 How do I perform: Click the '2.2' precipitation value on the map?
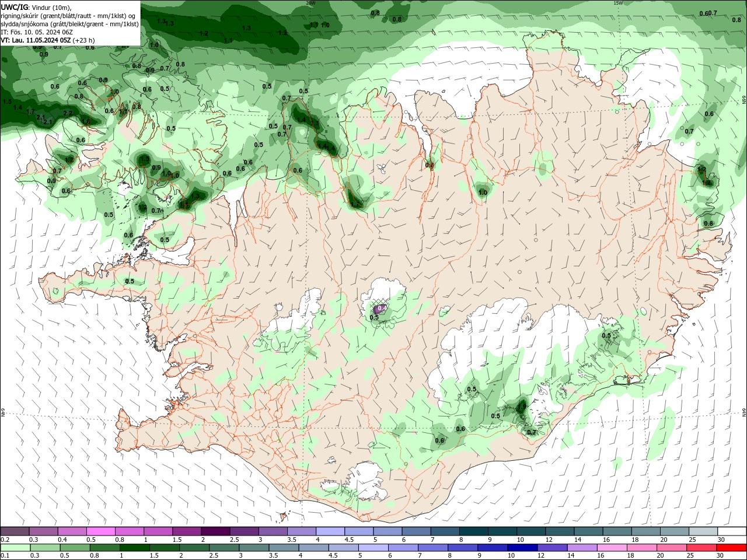[x=68, y=113]
